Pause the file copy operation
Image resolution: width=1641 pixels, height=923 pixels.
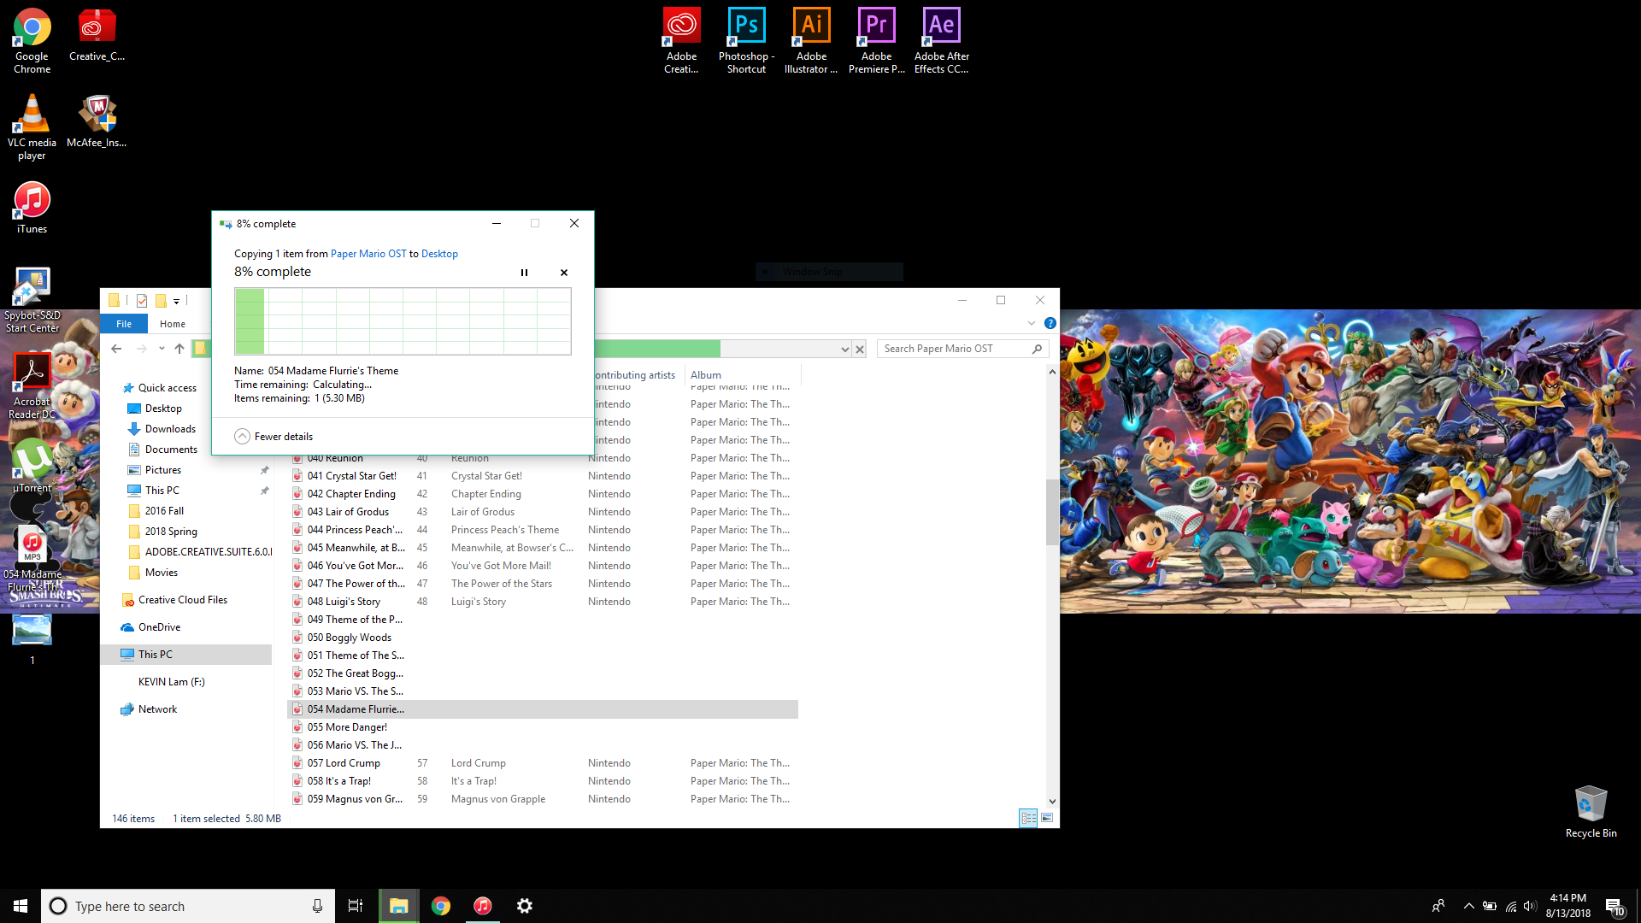(524, 273)
